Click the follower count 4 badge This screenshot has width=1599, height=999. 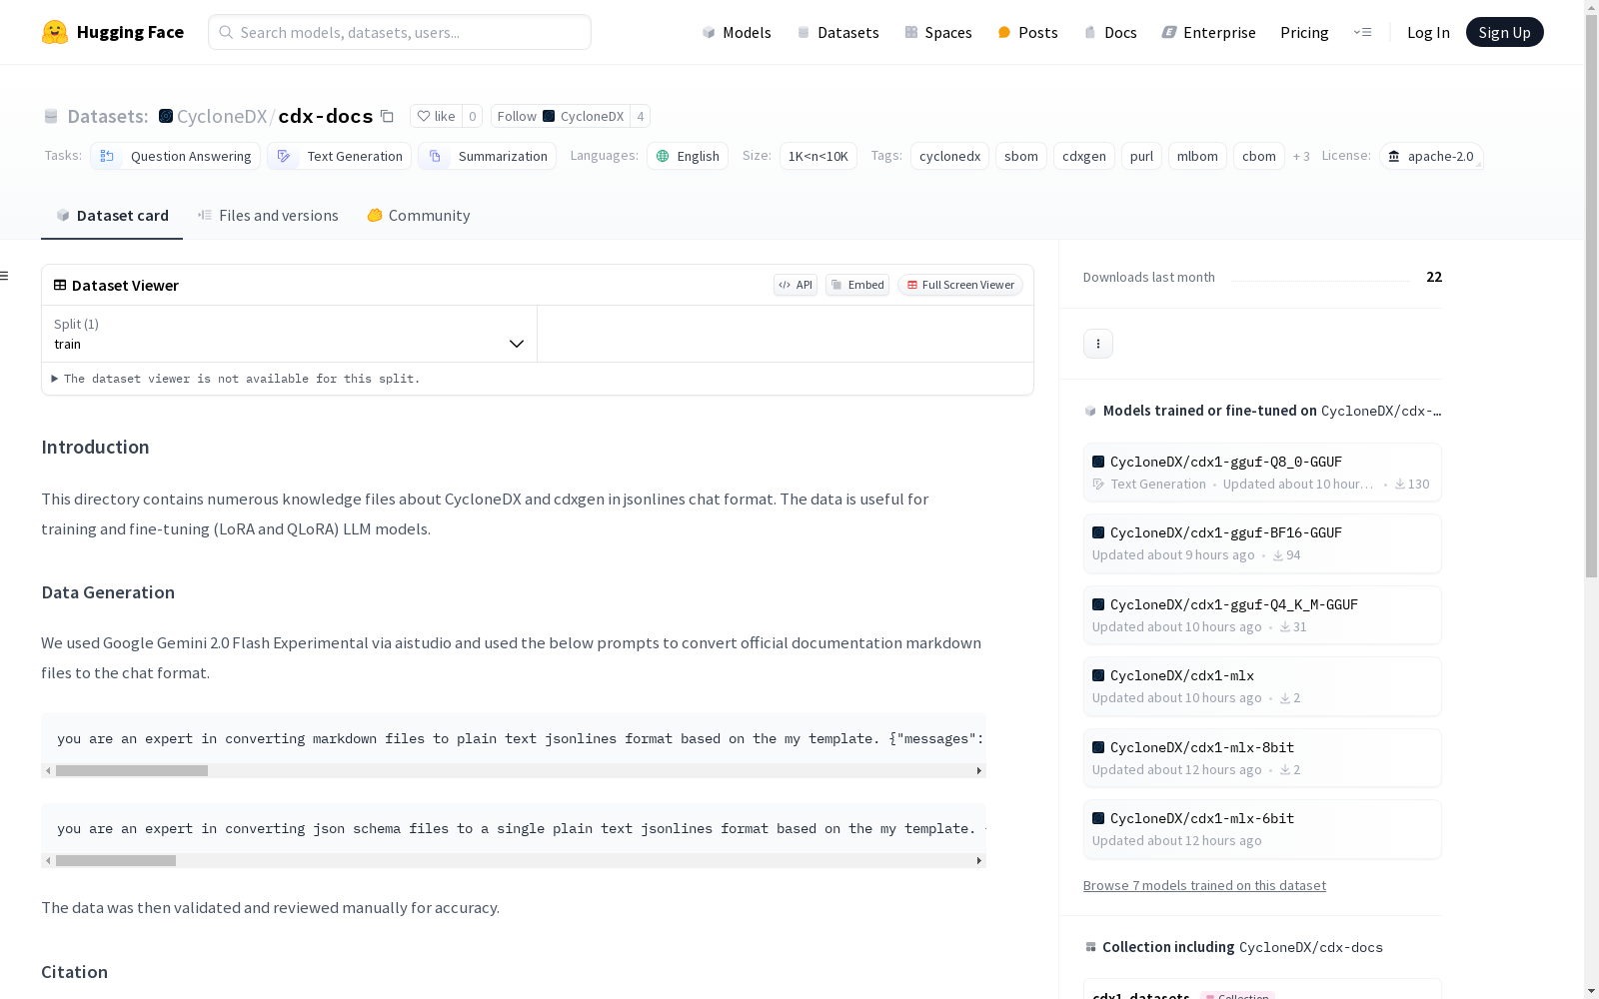(641, 116)
